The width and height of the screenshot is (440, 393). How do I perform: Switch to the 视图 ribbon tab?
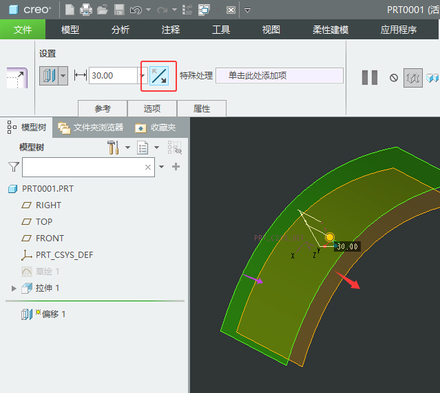click(271, 30)
